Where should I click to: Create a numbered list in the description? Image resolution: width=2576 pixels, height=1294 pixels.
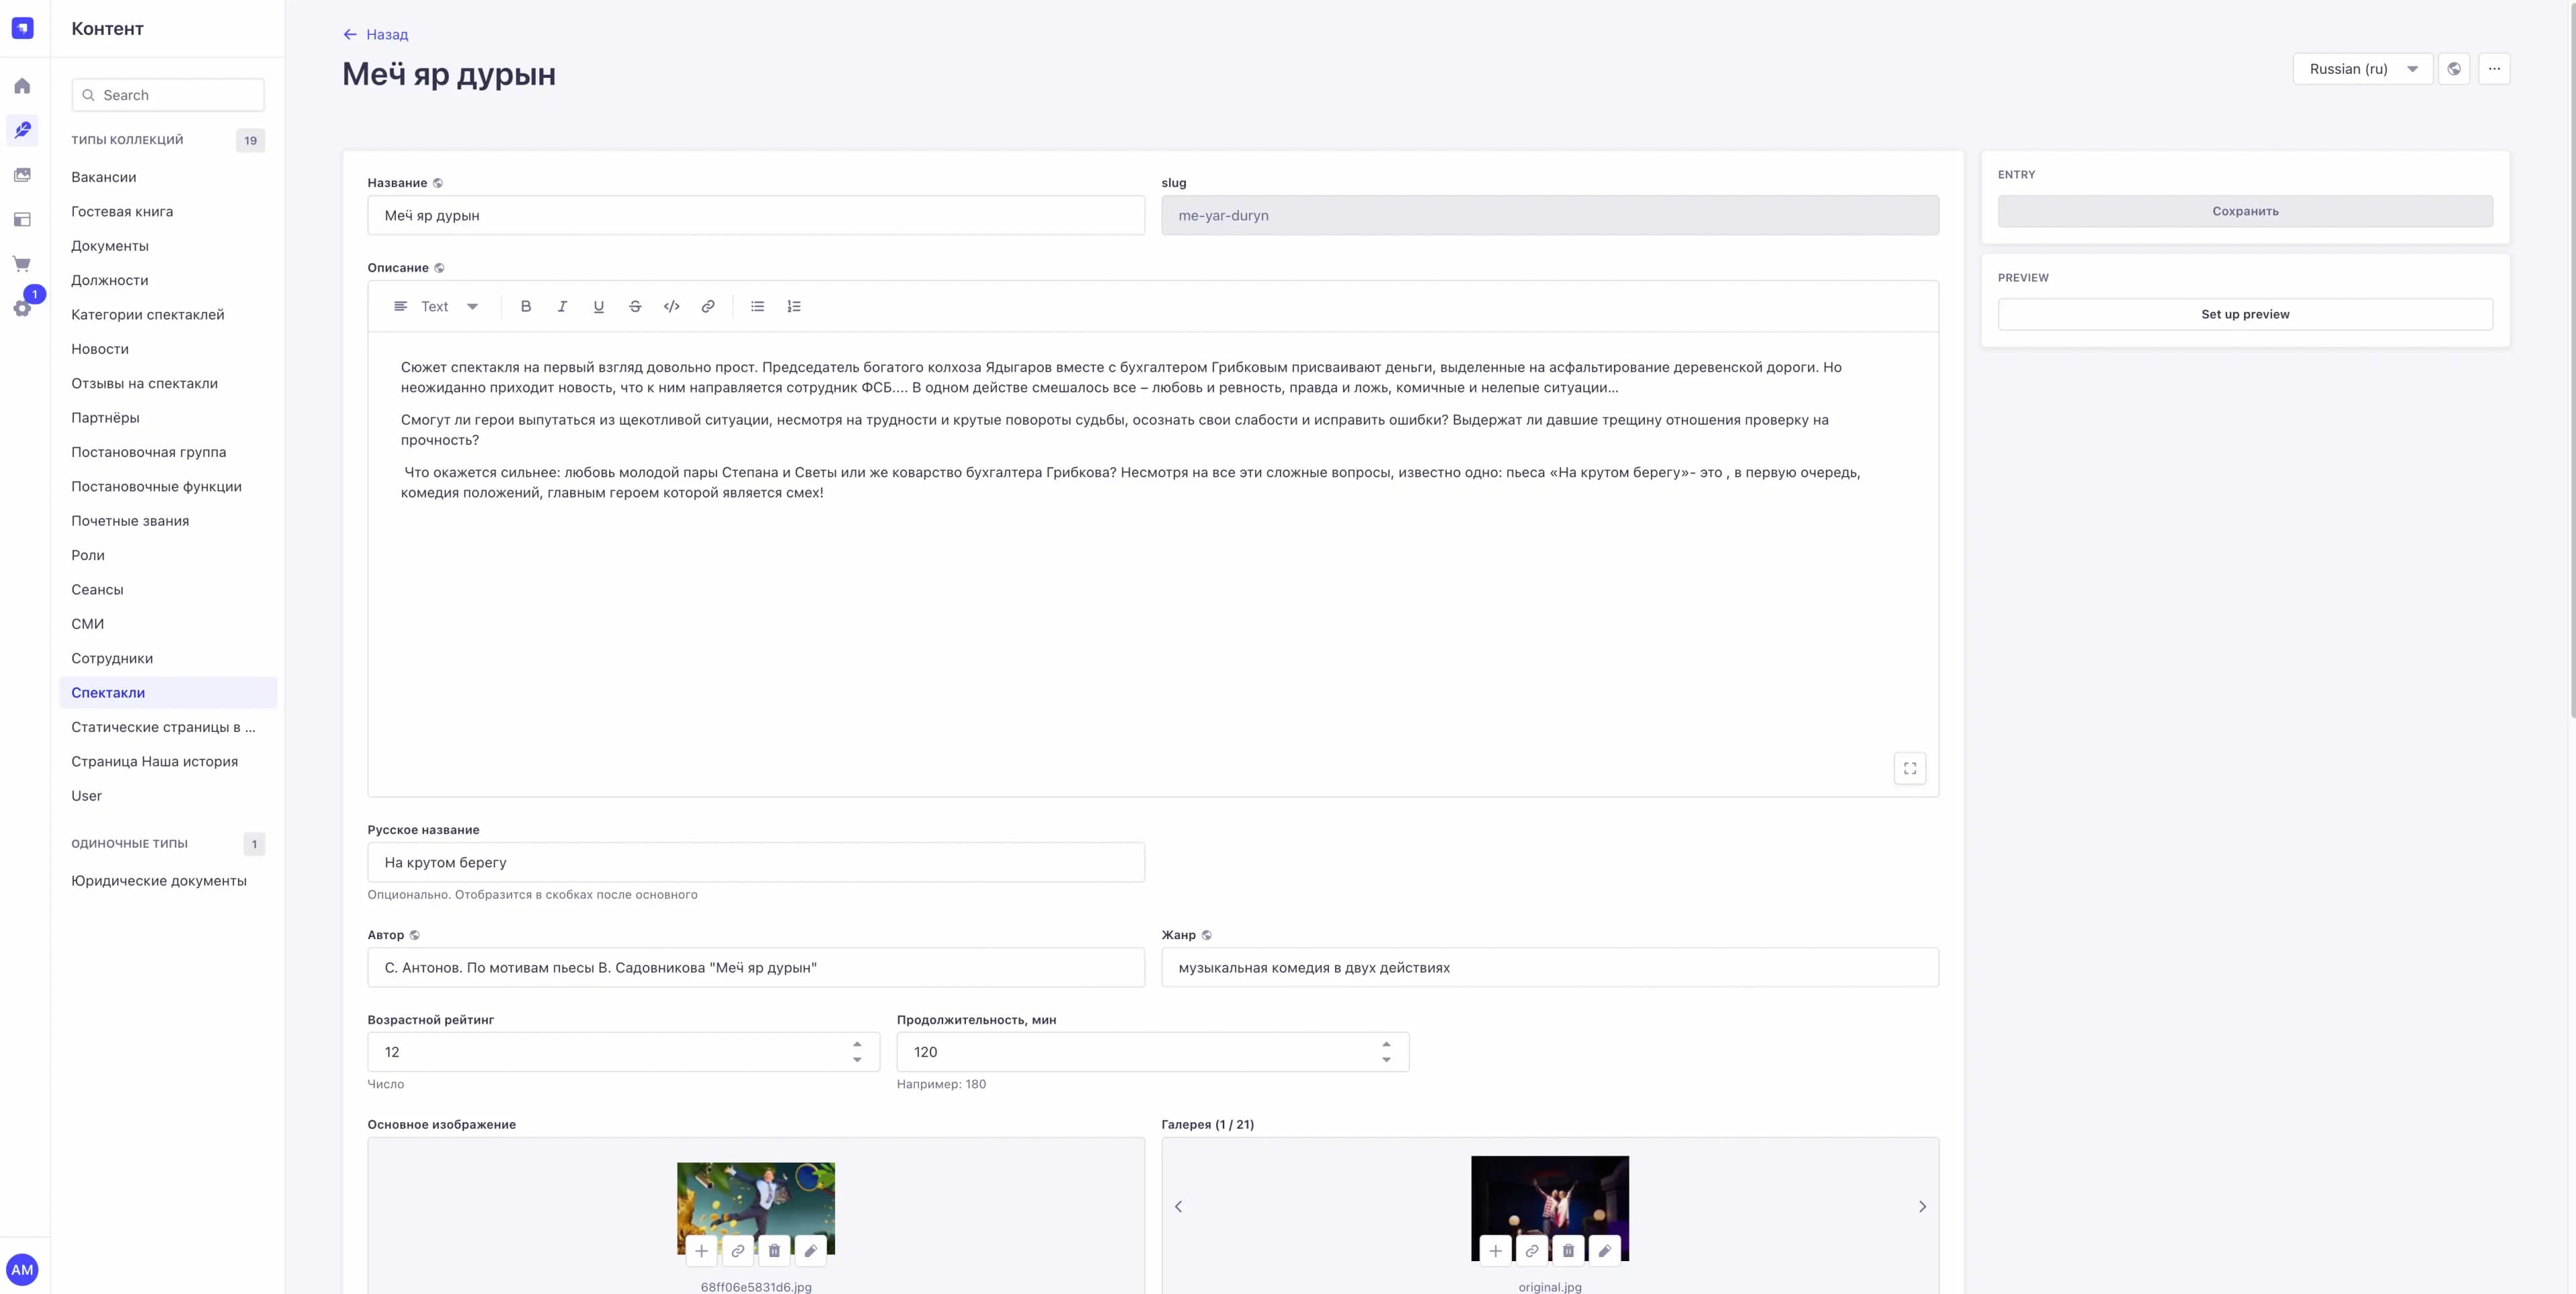(794, 306)
